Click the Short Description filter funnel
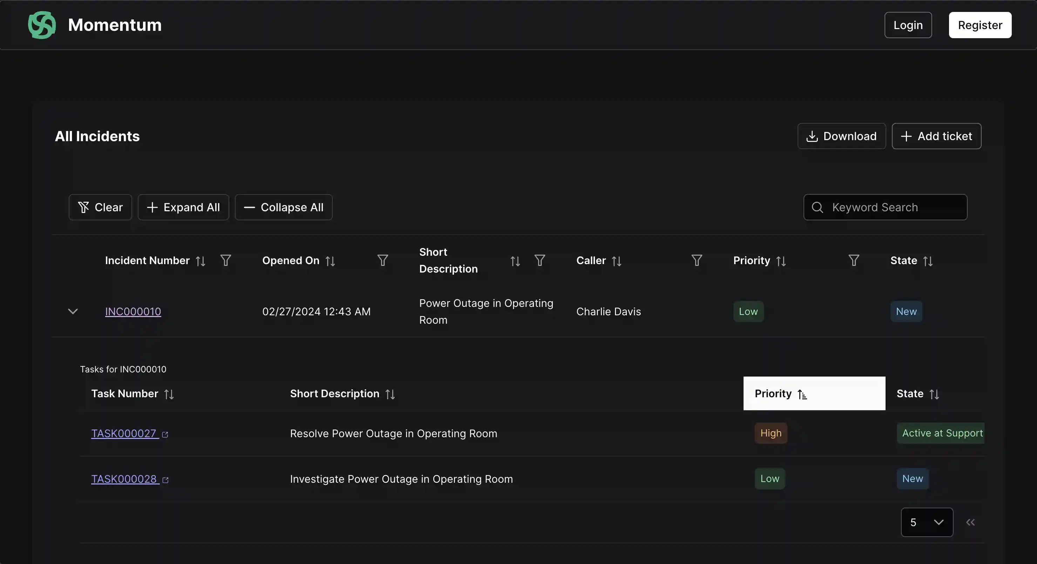 click(x=540, y=261)
